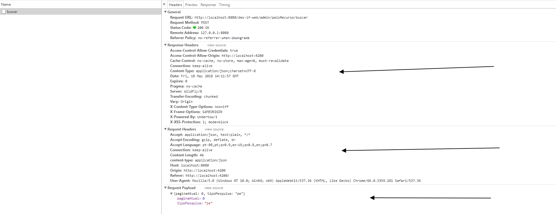Open the Response tab
556x214 pixels.
(x=208, y=5)
